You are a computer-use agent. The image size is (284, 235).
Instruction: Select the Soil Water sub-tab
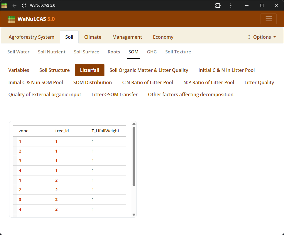pyautogui.click(x=18, y=52)
